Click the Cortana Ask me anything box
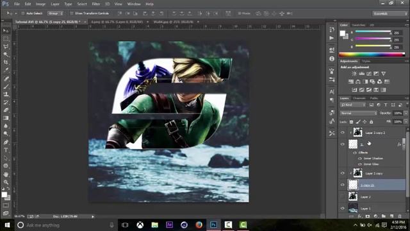 [65, 225]
